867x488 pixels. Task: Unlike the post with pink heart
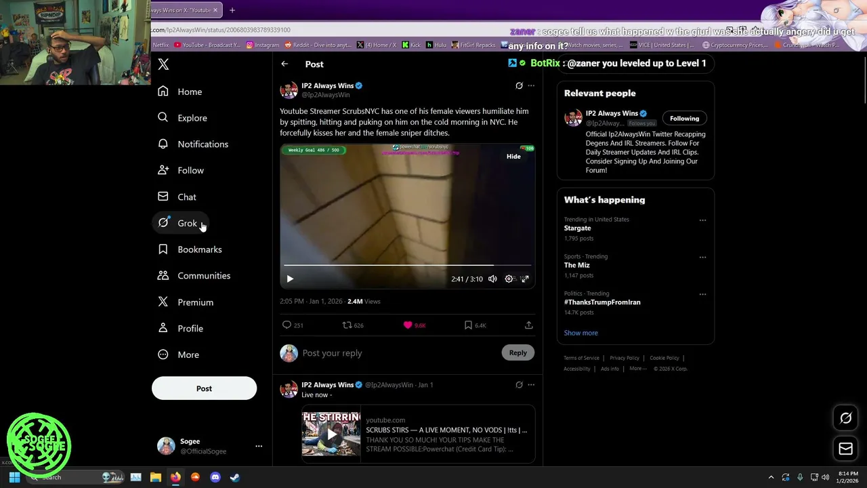tap(414, 325)
